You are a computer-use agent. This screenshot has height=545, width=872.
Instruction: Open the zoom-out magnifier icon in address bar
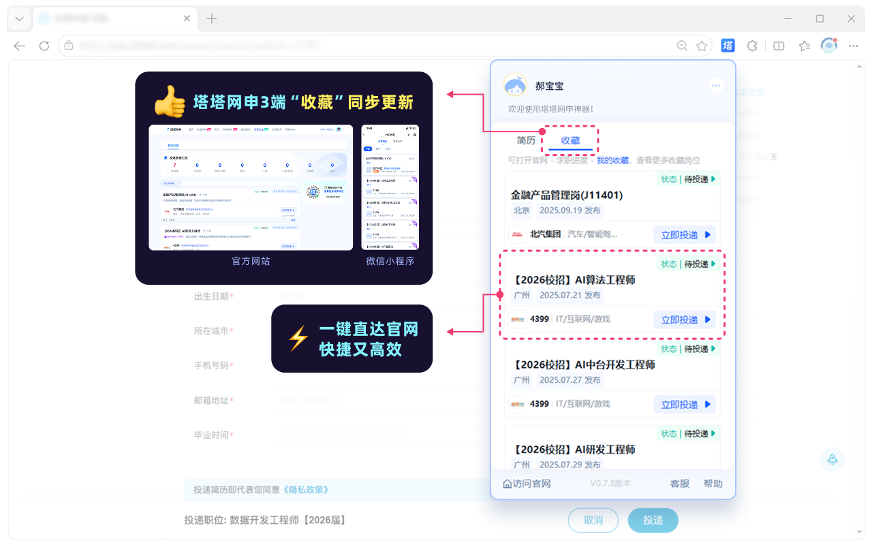(x=682, y=46)
